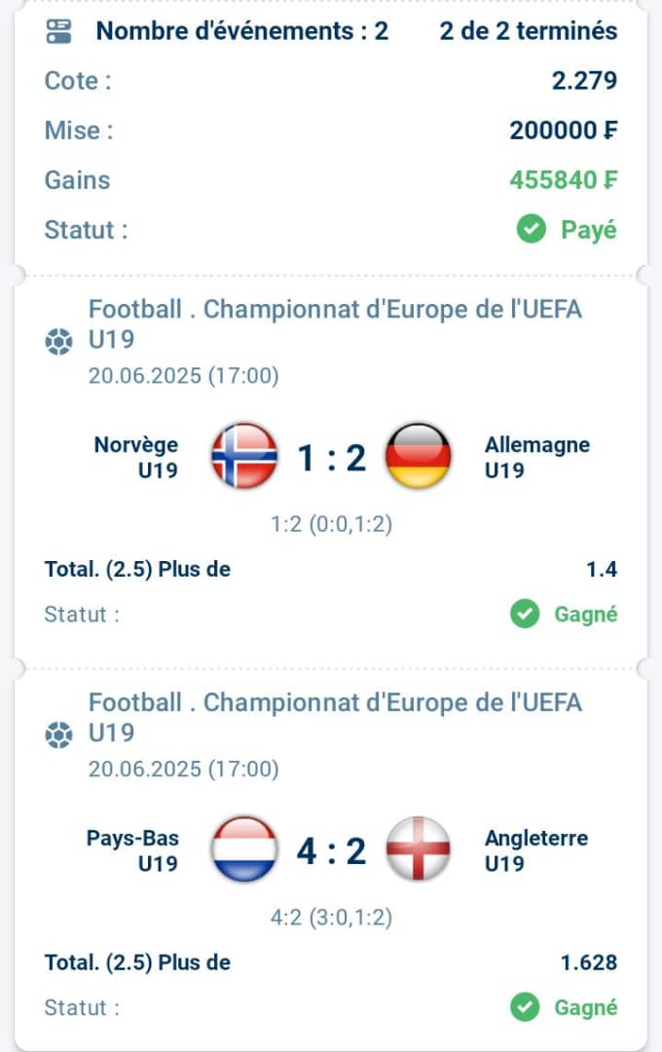Click the football icon for Pays-Bas match

click(58, 734)
